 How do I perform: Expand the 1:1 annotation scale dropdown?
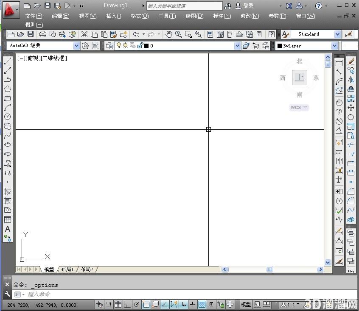click(x=298, y=304)
